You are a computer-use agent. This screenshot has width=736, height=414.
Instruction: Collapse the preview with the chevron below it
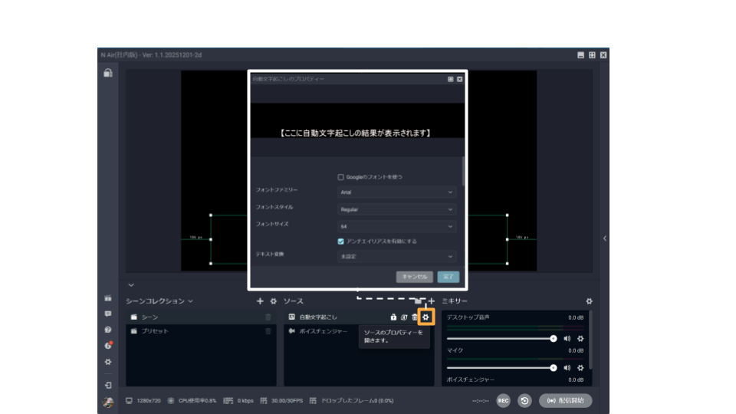click(x=131, y=285)
